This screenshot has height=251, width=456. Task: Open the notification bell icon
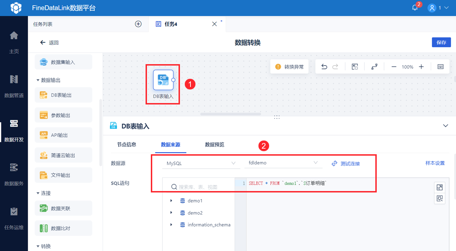[x=415, y=8]
